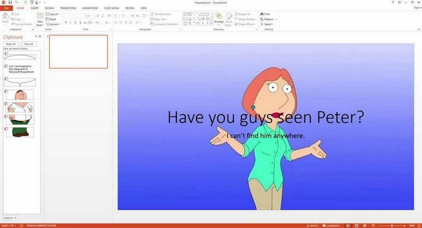Adjust the zoom slider handle
422x228 pixels.
[392, 226]
